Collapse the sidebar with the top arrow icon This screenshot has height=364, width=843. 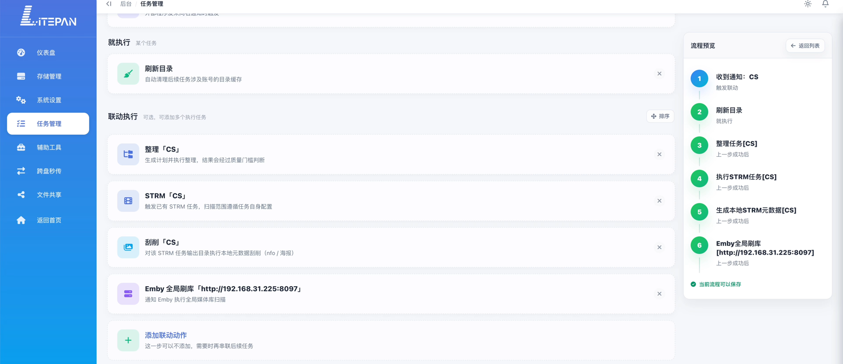(x=109, y=4)
